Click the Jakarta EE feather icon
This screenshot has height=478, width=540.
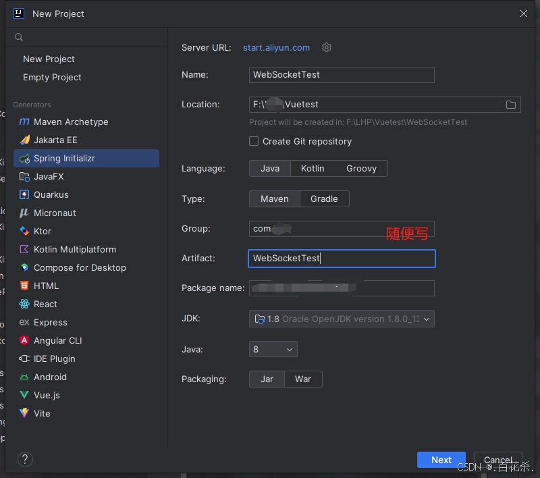pyautogui.click(x=24, y=140)
